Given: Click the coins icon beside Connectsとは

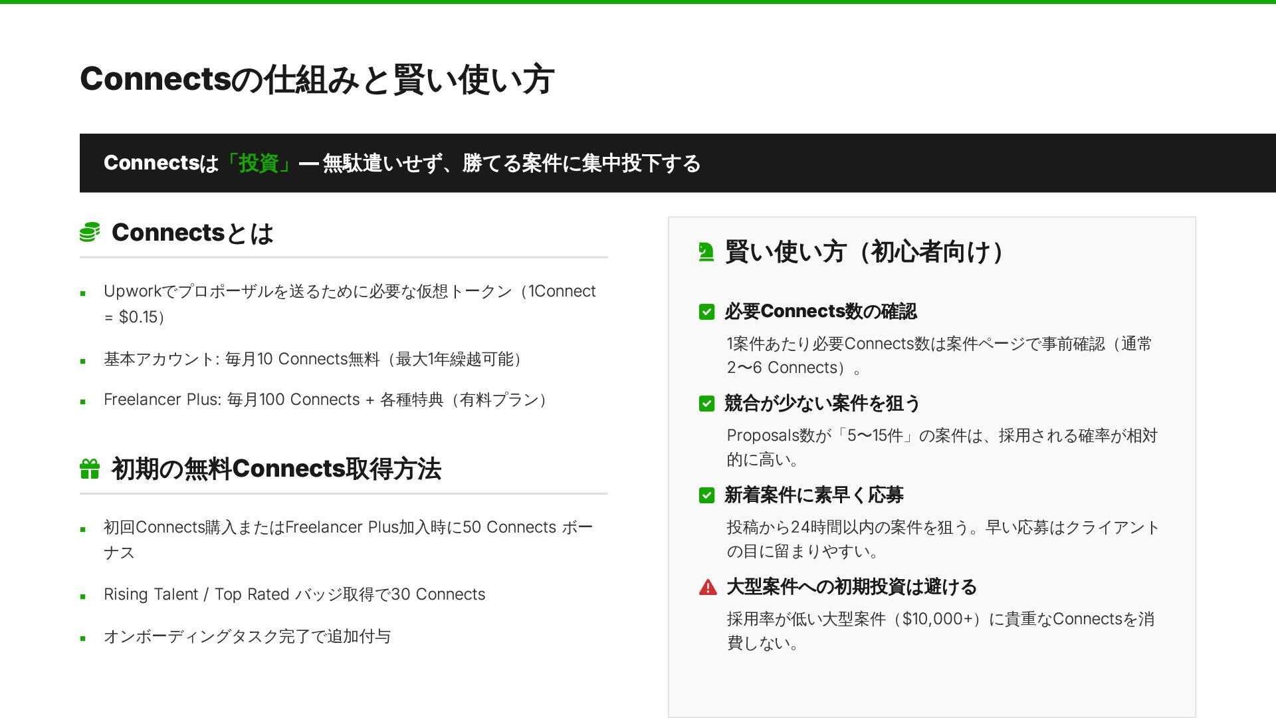Looking at the screenshot, I should point(90,233).
